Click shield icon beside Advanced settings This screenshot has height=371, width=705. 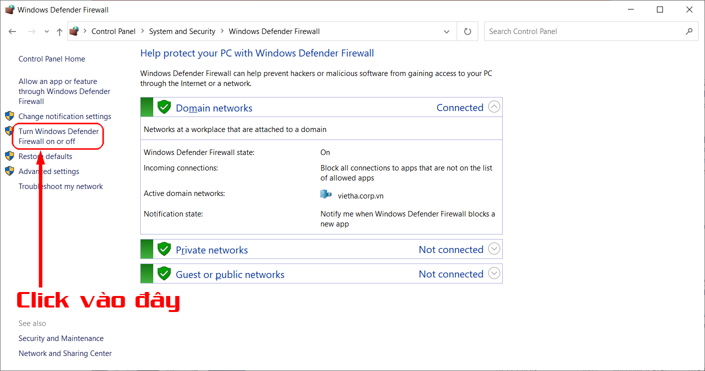(x=10, y=171)
